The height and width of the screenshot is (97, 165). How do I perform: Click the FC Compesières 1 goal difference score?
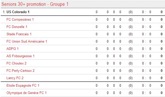146,20
